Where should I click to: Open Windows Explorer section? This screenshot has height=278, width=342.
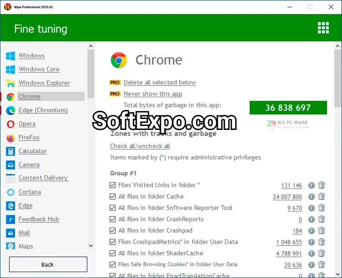pos(44,83)
